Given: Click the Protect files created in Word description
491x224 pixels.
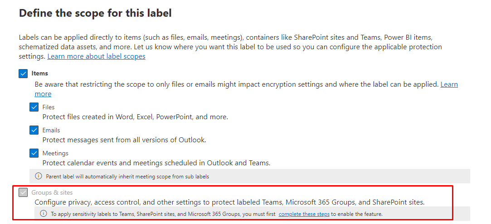Looking at the screenshot, I should tap(135, 117).
